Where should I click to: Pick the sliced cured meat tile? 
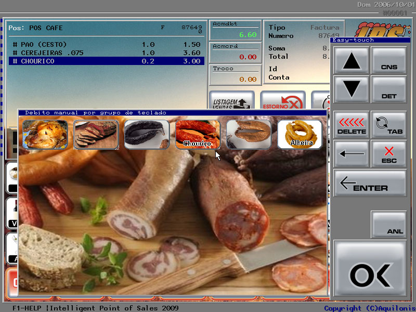click(96, 135)
